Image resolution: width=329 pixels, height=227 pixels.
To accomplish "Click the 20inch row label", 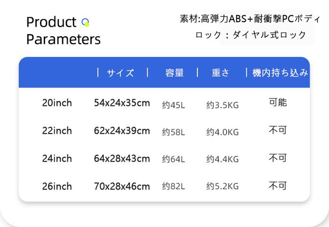I will [x=57, y=103].
